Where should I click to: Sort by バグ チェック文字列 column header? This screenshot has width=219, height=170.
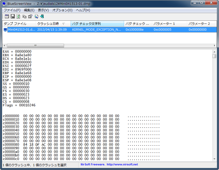[x=97, y=24]
